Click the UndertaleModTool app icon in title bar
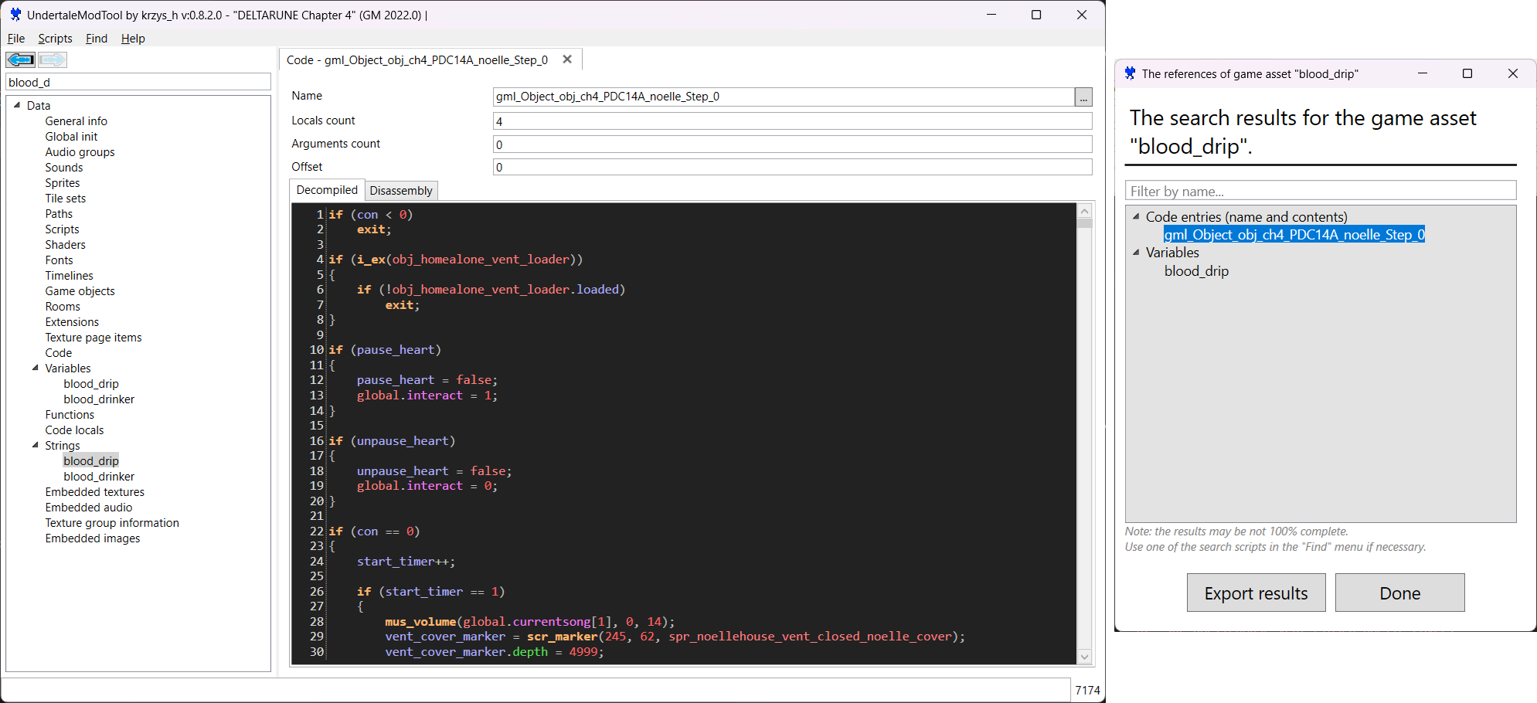The image size is (1537, 703). pos(15,15)
